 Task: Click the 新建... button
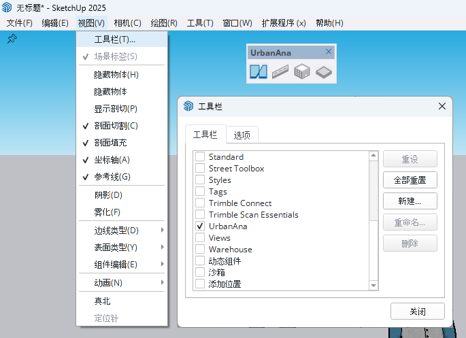tap(410, 201)
